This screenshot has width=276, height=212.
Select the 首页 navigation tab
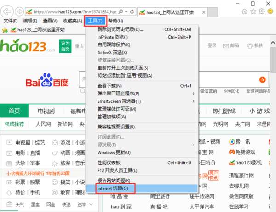tap(14, 111)
